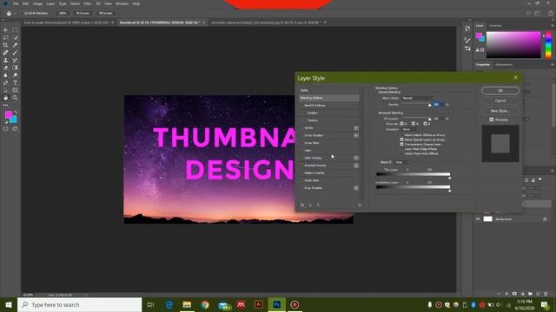Select the Move tool

pyautogui.click(x=5, y=30)
